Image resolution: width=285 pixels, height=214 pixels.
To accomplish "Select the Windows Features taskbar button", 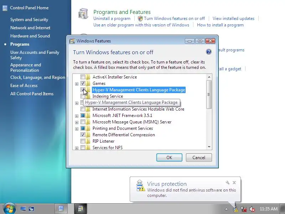I will pos(81,209).
